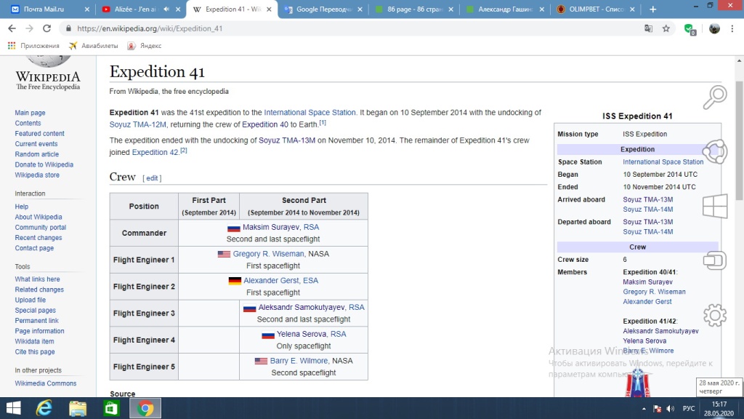Open Recent changes in sidebar
Viewport: 744px width, 419px height.
38,238
